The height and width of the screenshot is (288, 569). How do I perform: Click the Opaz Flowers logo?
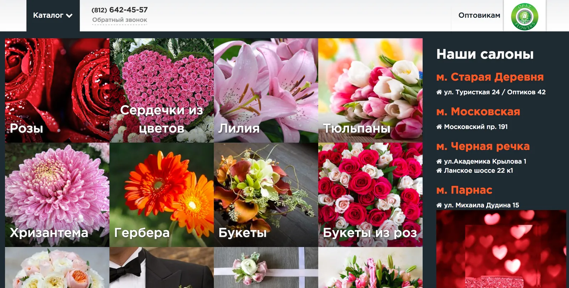(x=525, y=17)
